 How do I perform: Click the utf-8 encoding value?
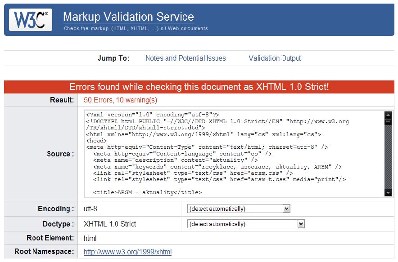[90, 209]
